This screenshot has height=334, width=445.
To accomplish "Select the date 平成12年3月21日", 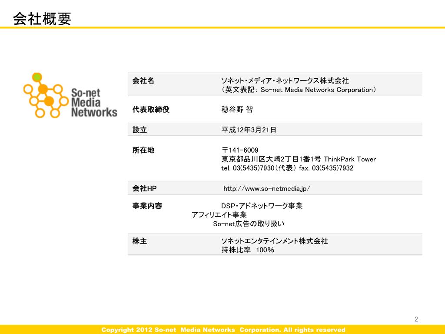I will [249, 130].
